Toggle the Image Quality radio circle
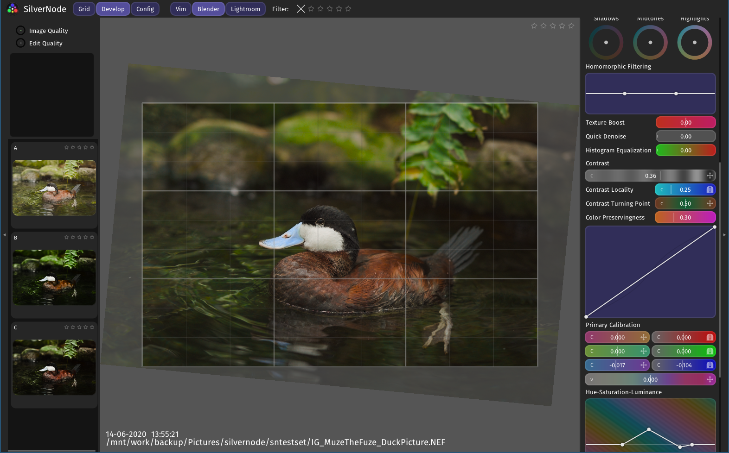This screenshot has width=729, height=453. point(20,31)
